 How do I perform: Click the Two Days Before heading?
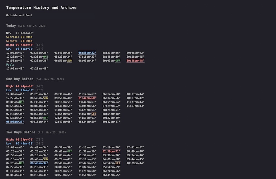(x=21, y=132)
